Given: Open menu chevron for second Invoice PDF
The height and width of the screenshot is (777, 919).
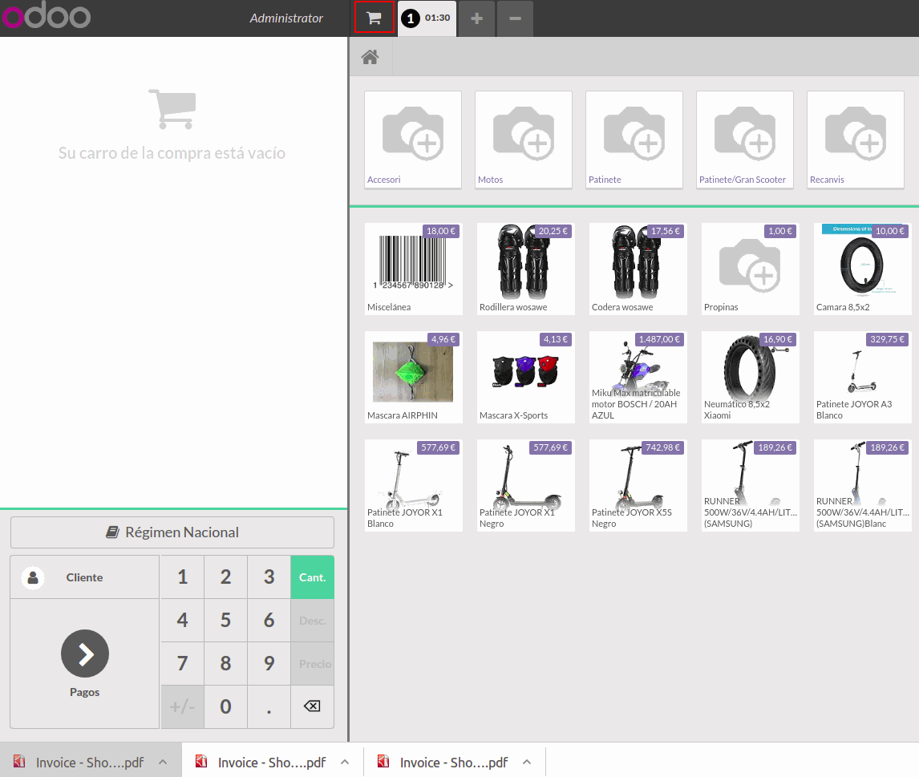Looking at the screenshot, I should point(345,763).
